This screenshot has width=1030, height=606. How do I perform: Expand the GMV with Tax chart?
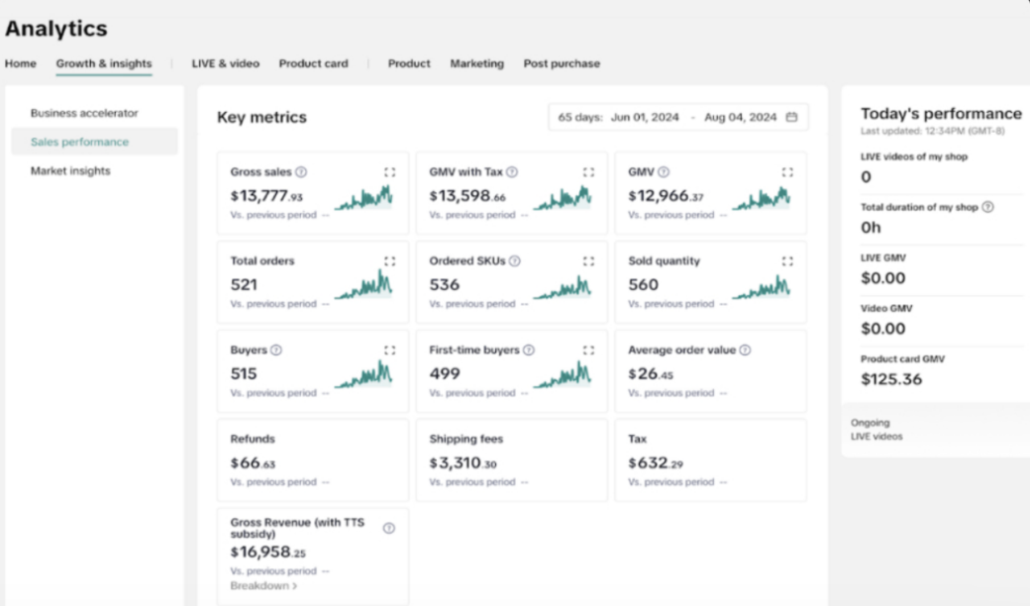[588, 172]
